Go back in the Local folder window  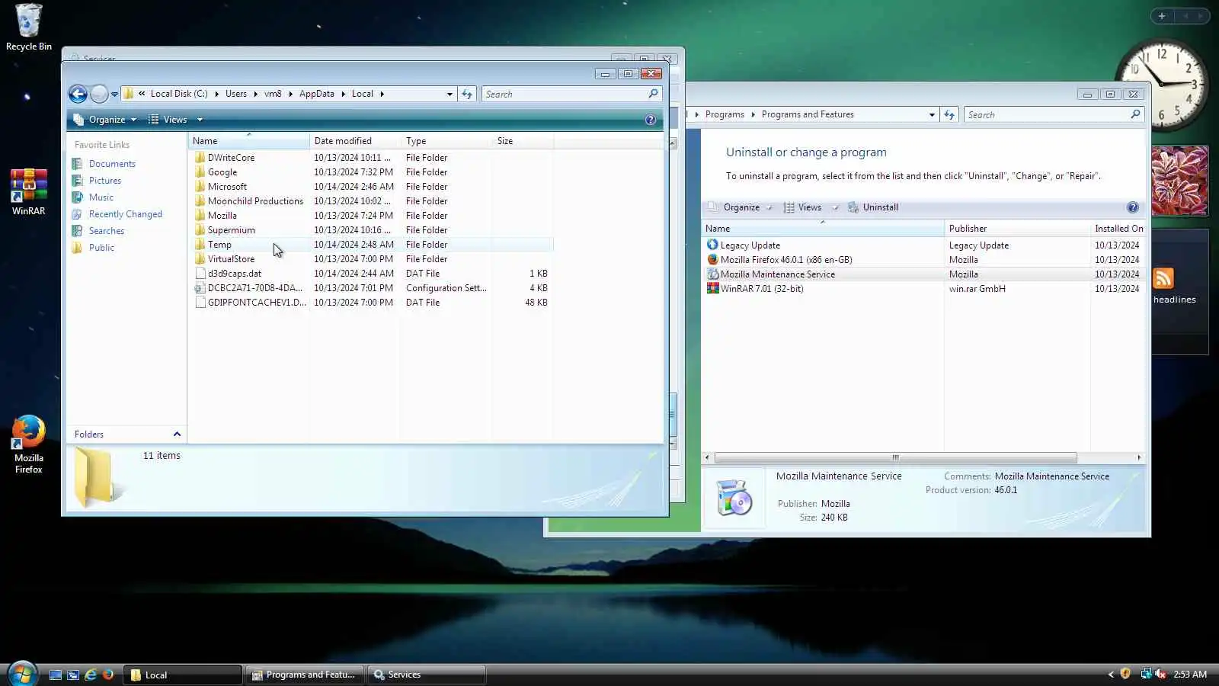(x=78, y=94)
